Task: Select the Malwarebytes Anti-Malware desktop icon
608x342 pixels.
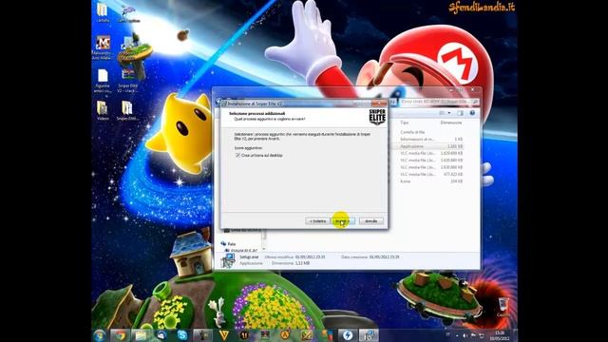Action: tap(103, 47)
